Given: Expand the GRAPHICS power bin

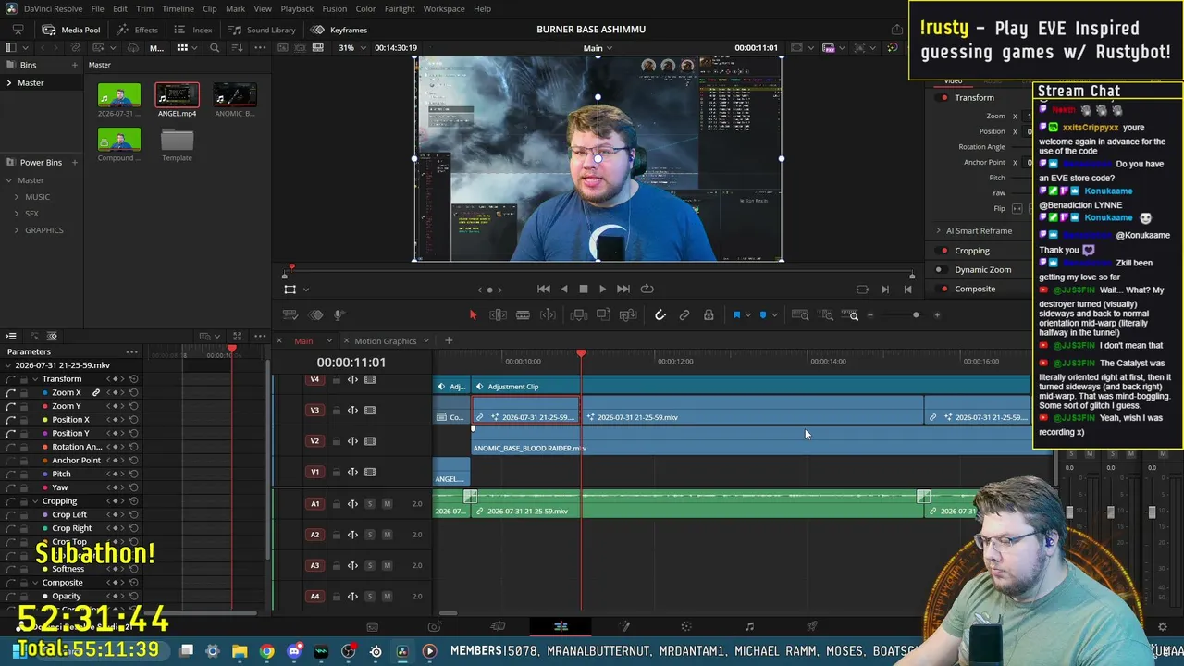Looking at the screenshot, I should (17, 230).
